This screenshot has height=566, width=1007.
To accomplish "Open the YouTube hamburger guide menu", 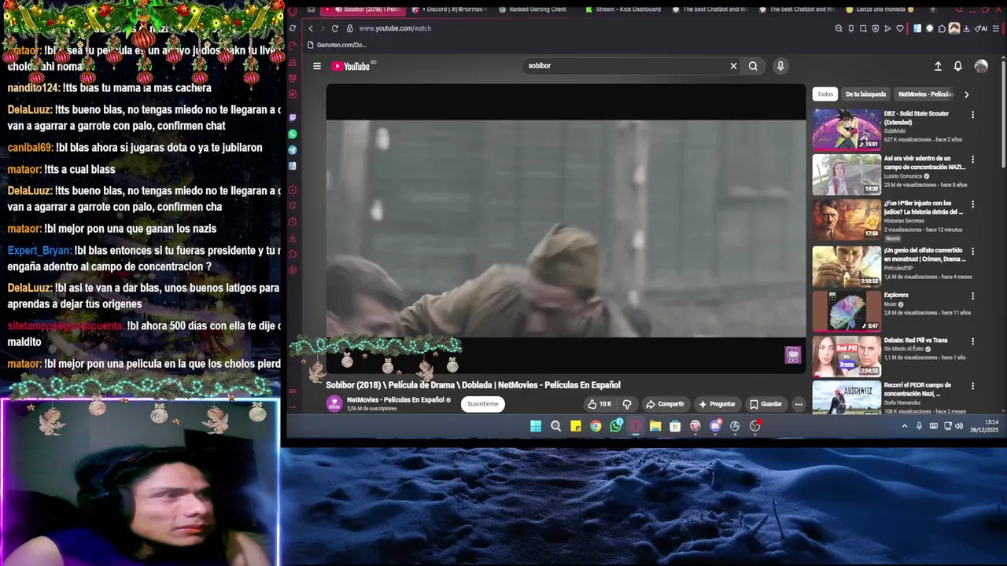I will pyautogui.click(x=317, y=66).
